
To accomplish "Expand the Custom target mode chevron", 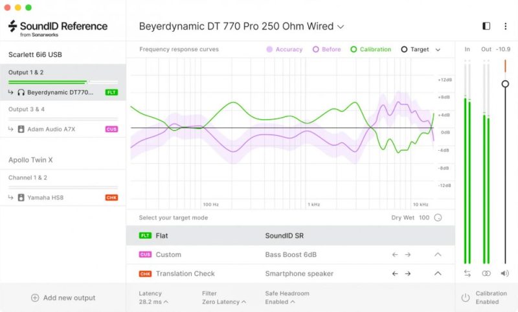I will pos(438,255).
